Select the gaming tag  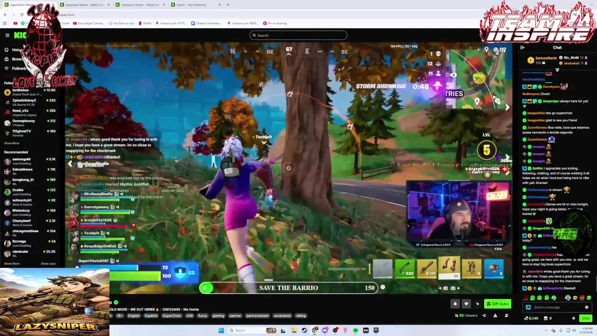coord(218,316)
